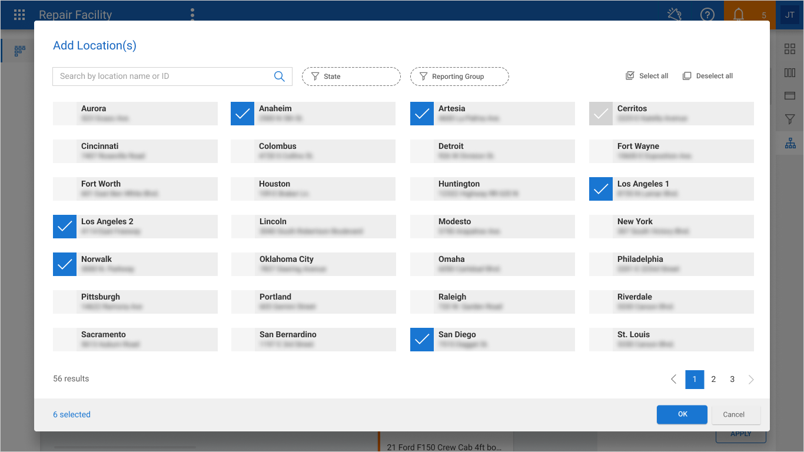Open the Reporting Group filter dropdown

460,77
